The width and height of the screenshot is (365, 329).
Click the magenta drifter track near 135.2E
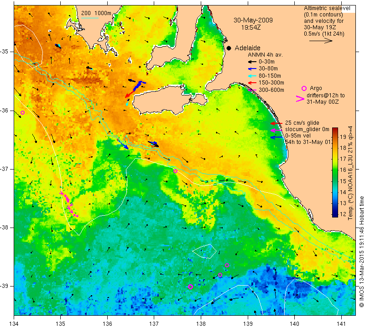coord(69,204)
